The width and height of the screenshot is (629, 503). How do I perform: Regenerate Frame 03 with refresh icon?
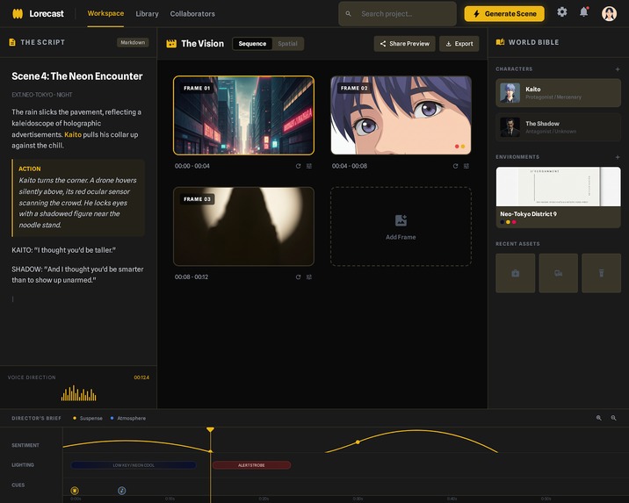(298, 277)
